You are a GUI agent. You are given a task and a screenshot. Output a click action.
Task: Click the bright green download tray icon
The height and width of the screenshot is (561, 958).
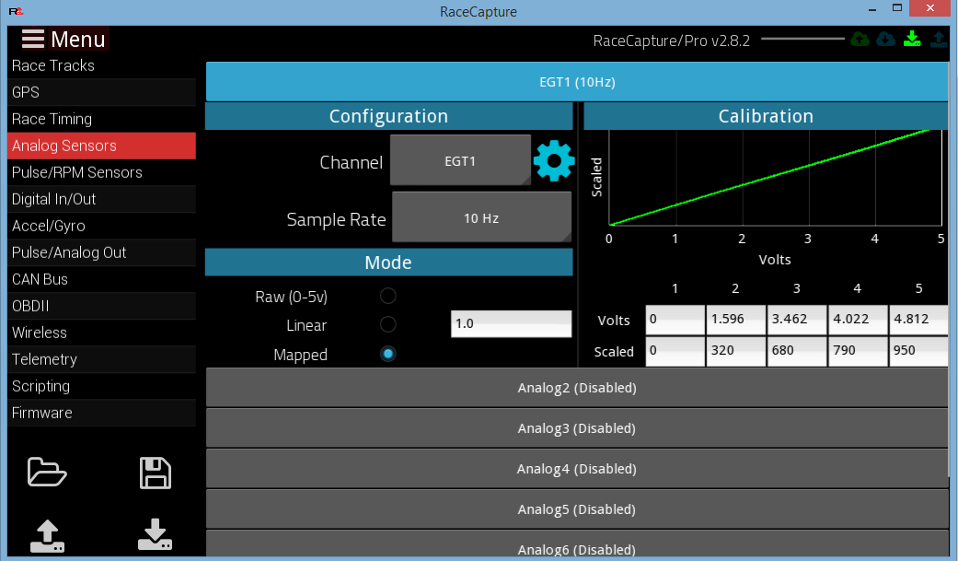coord(912,40)
